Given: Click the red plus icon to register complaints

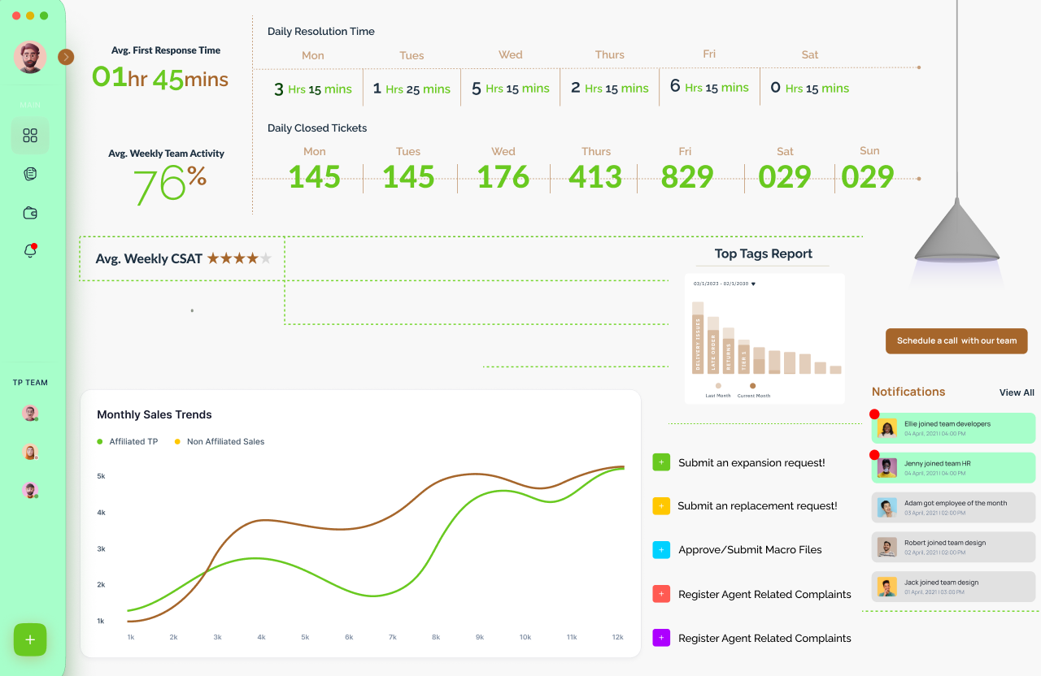Looking at the screenshot, I should 660,594.
